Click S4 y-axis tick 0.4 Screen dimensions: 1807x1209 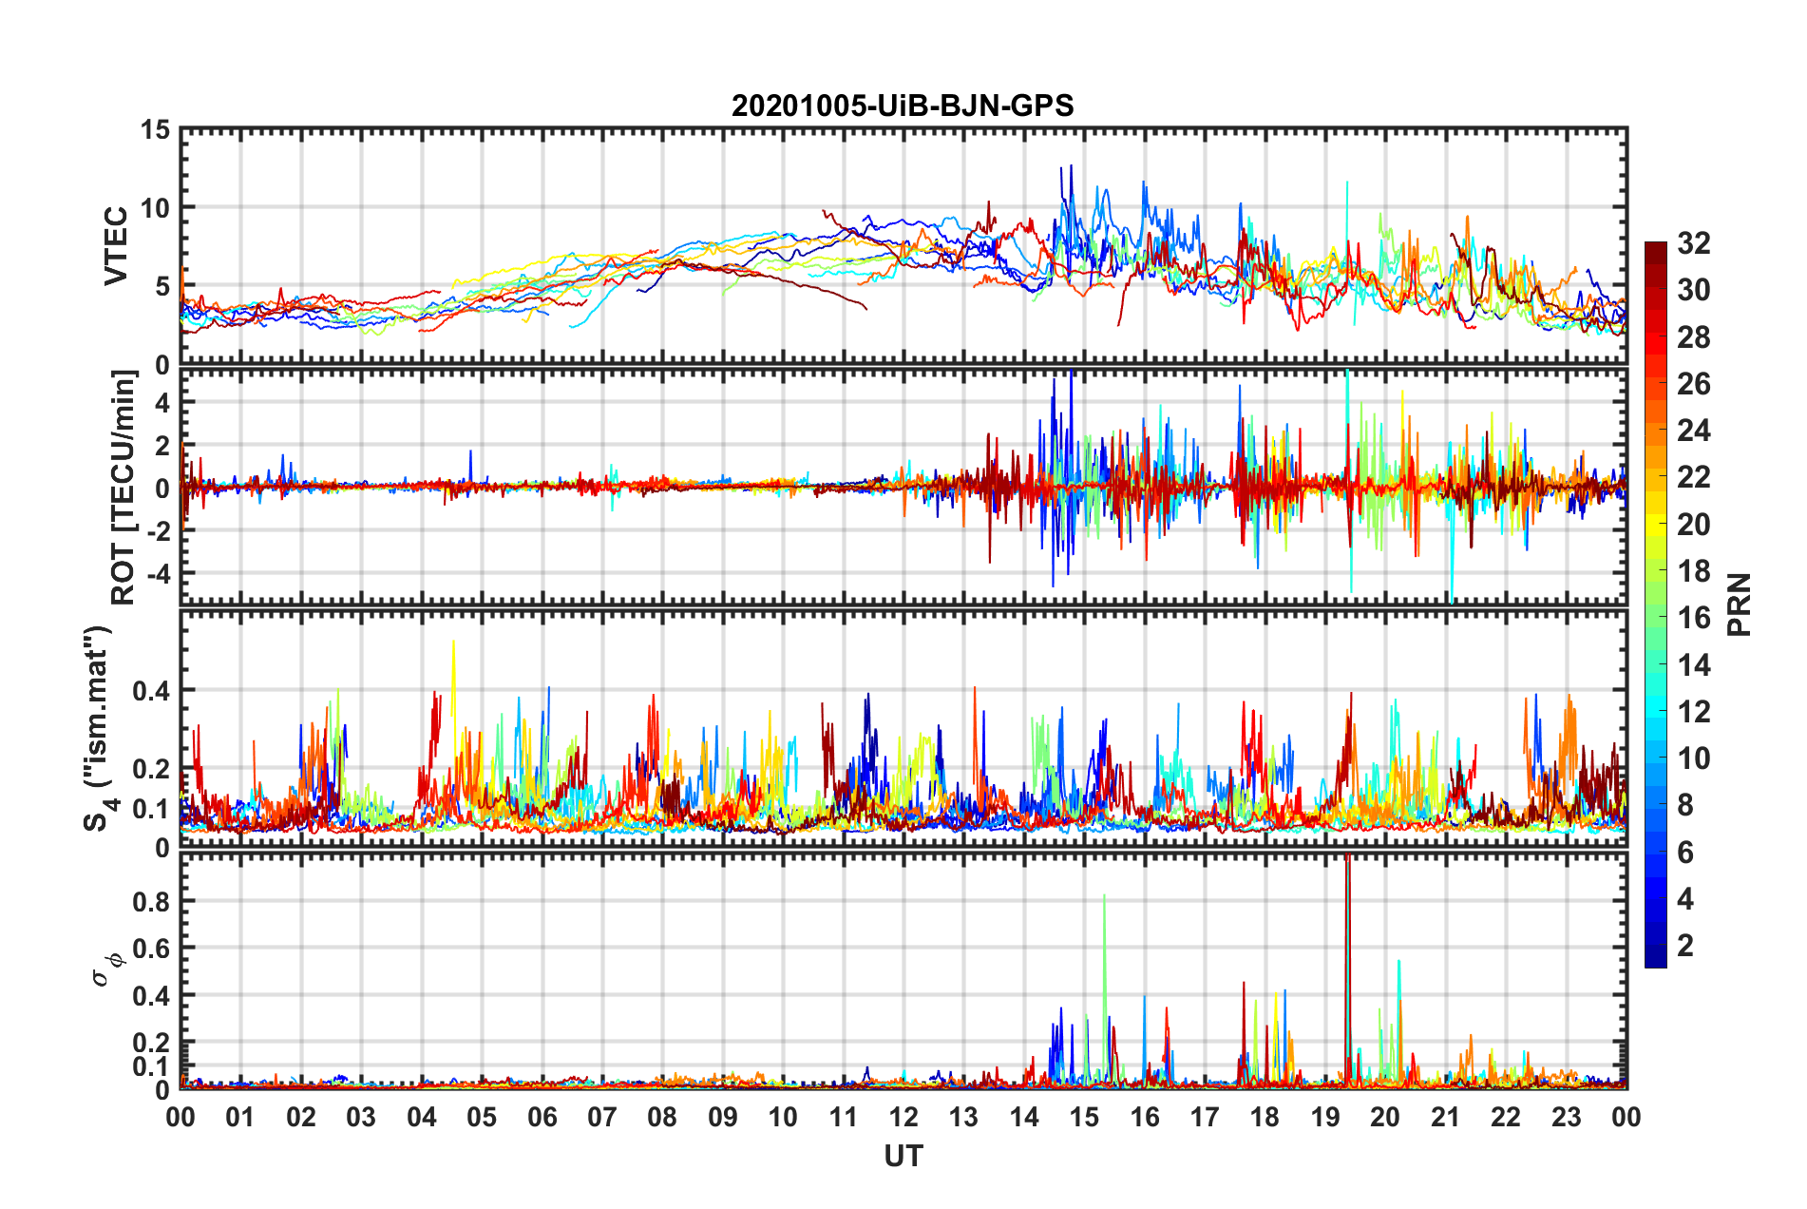[152, 691]
